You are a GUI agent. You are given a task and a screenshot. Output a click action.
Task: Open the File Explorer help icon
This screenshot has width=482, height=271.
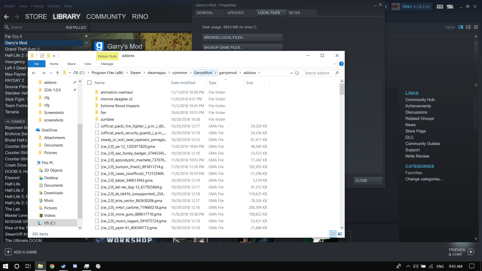[x=341, y=64]
